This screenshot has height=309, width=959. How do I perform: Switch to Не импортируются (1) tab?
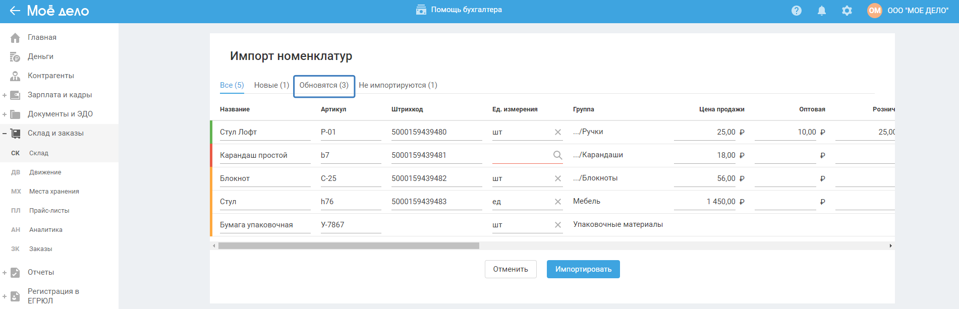pos(398,85)
